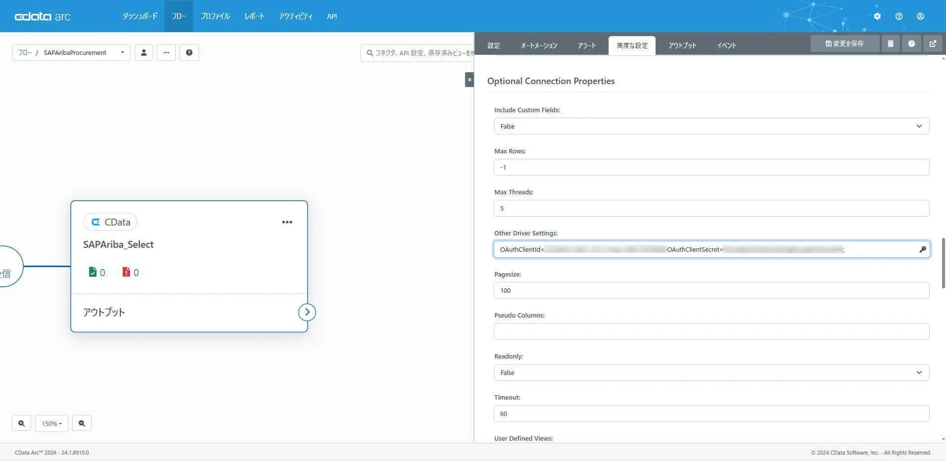Click the key icon in Other Driver Settings
Viewport: 946px width, 461px height.
pyautogui.click(x=923, y=249)
